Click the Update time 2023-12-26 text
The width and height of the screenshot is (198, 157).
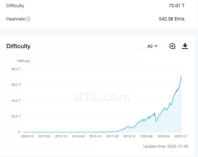coord(166,146)
